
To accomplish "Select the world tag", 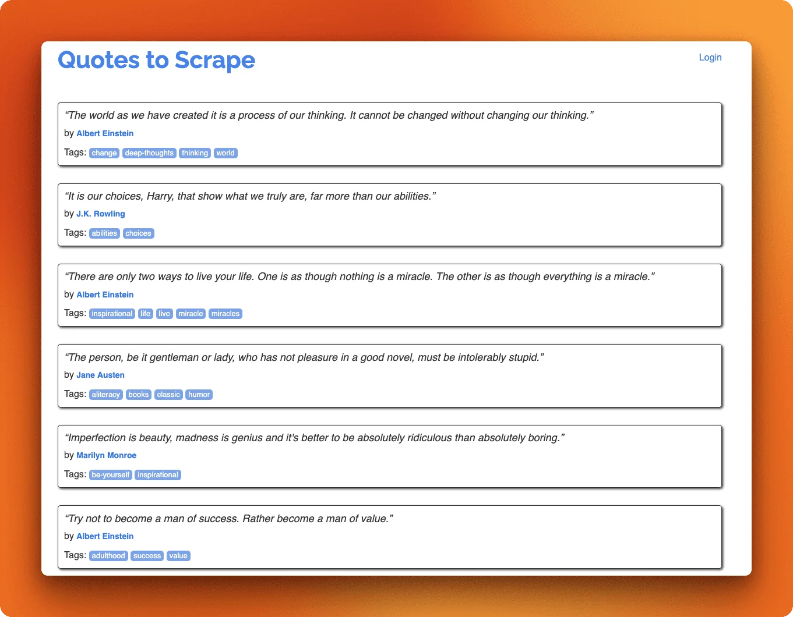I will point(225,153).
